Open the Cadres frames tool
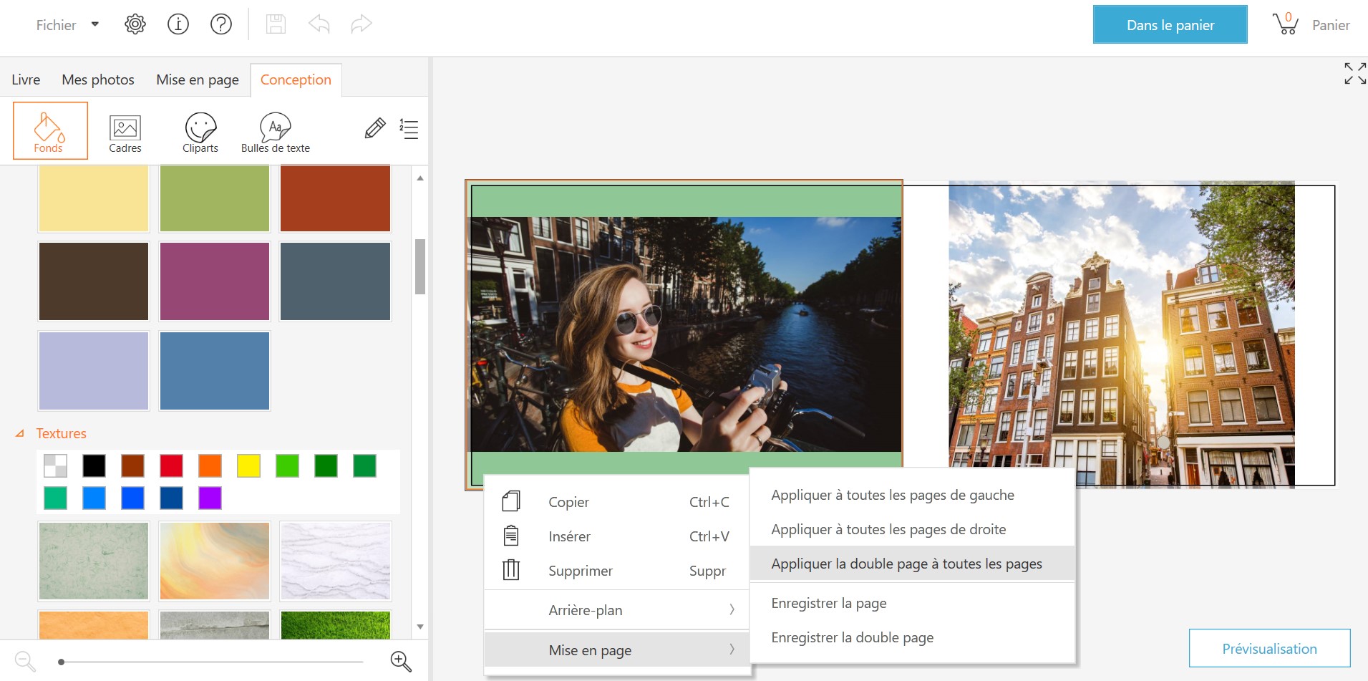The width and height of the screenshot is (1368, 681). click(x=125, y=132)
